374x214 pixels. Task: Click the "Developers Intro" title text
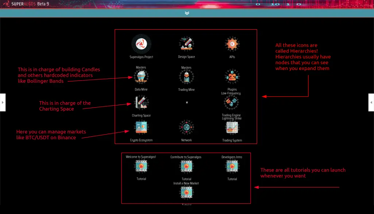click(232, 157)
